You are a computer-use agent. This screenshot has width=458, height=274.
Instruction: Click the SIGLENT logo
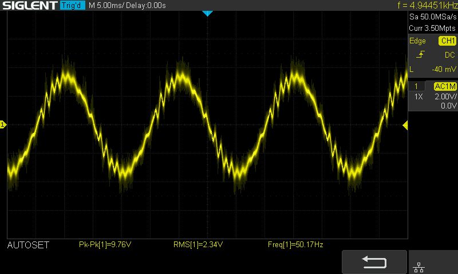point(30,5)
